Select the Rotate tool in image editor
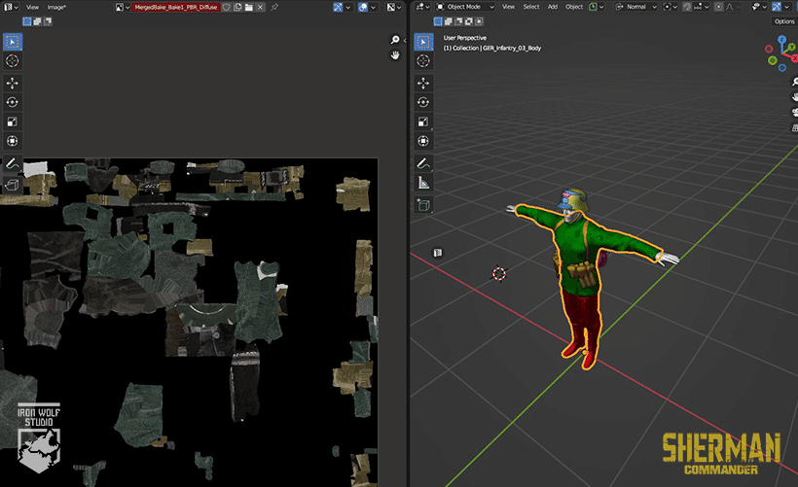The height and width of the screenshot is (487, 798). (x=13, y=102)
